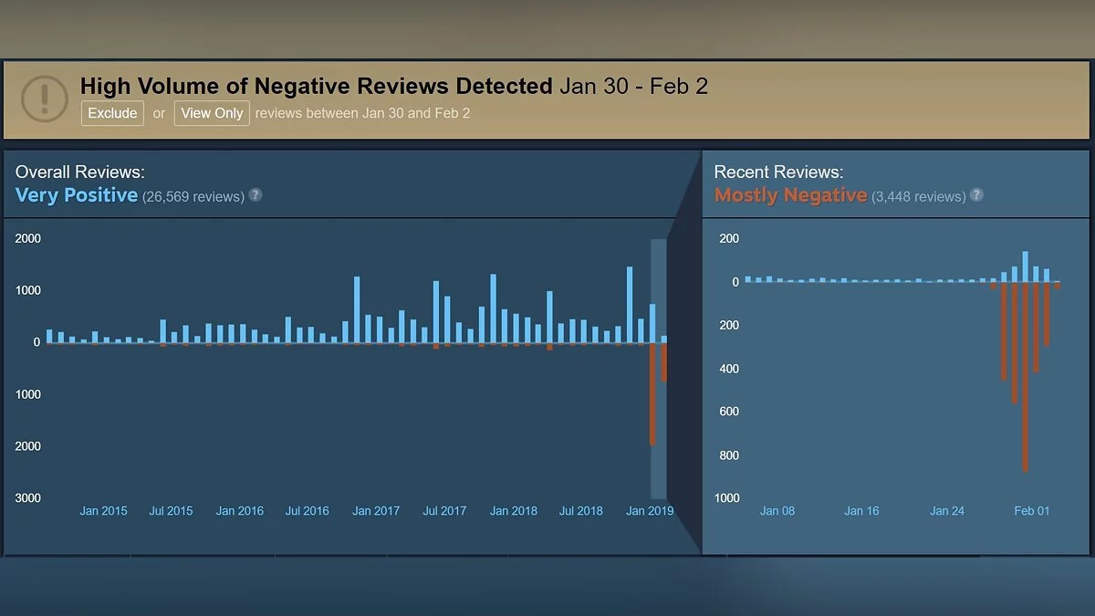Open the Overall Reviews help question-mark icon
Image resolution: width=1095 pixels, height=616 pixels.
click(255, 194)
